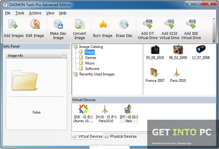Switch to the Physical Devices tab
Screen dimensions: 219x149
(x=121, y=136)
